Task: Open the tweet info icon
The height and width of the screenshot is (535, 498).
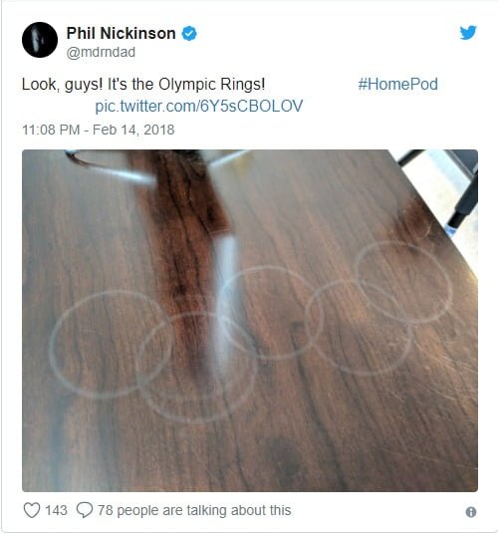Action: 471,512
